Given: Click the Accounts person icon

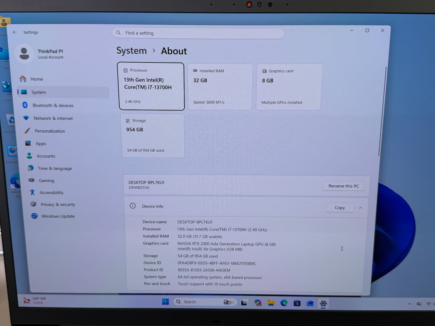Looking at the screenshot, I should [x=29, y=156].
